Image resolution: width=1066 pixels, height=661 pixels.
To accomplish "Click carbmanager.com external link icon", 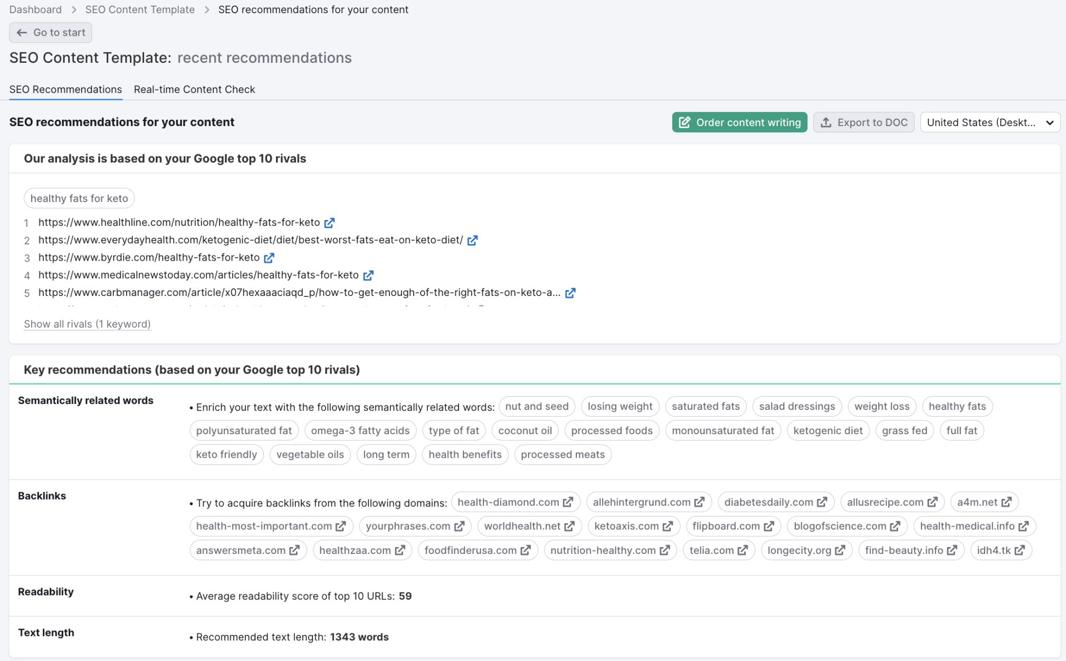I will coord(570,293).
